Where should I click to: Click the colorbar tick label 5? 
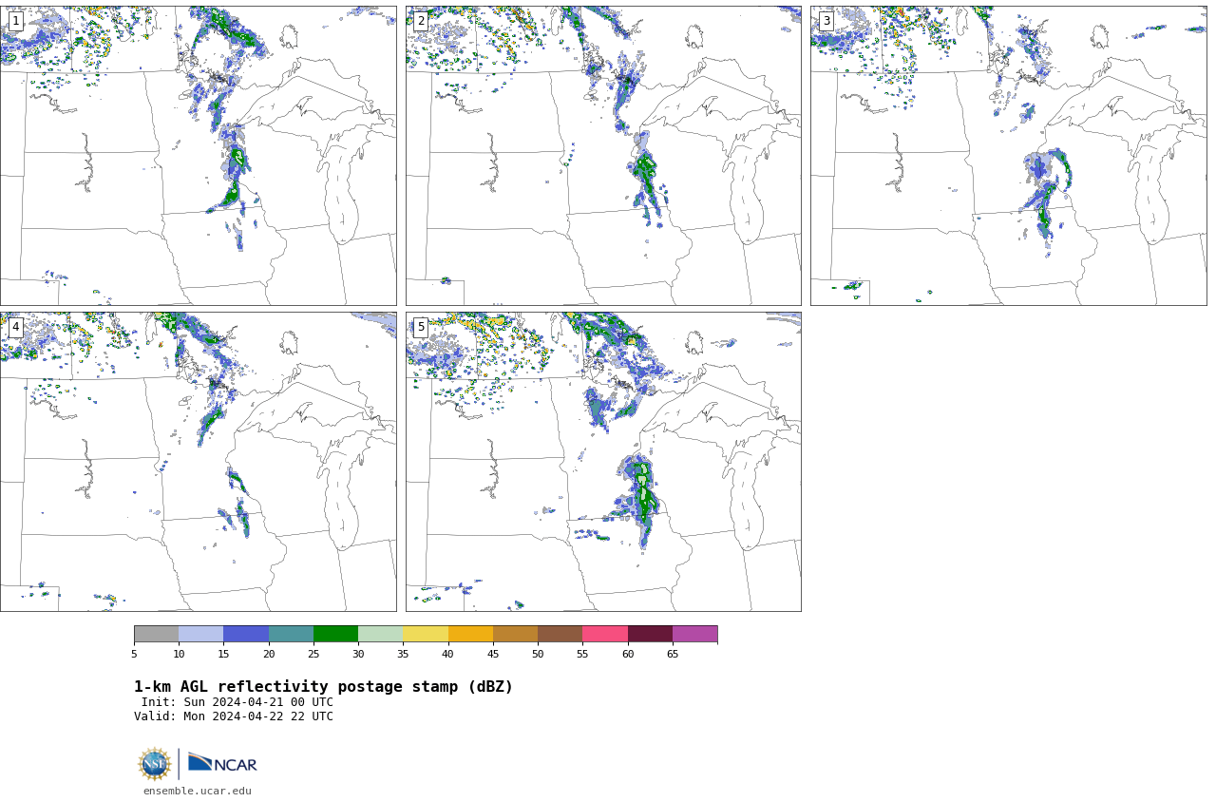coord(134,654)
